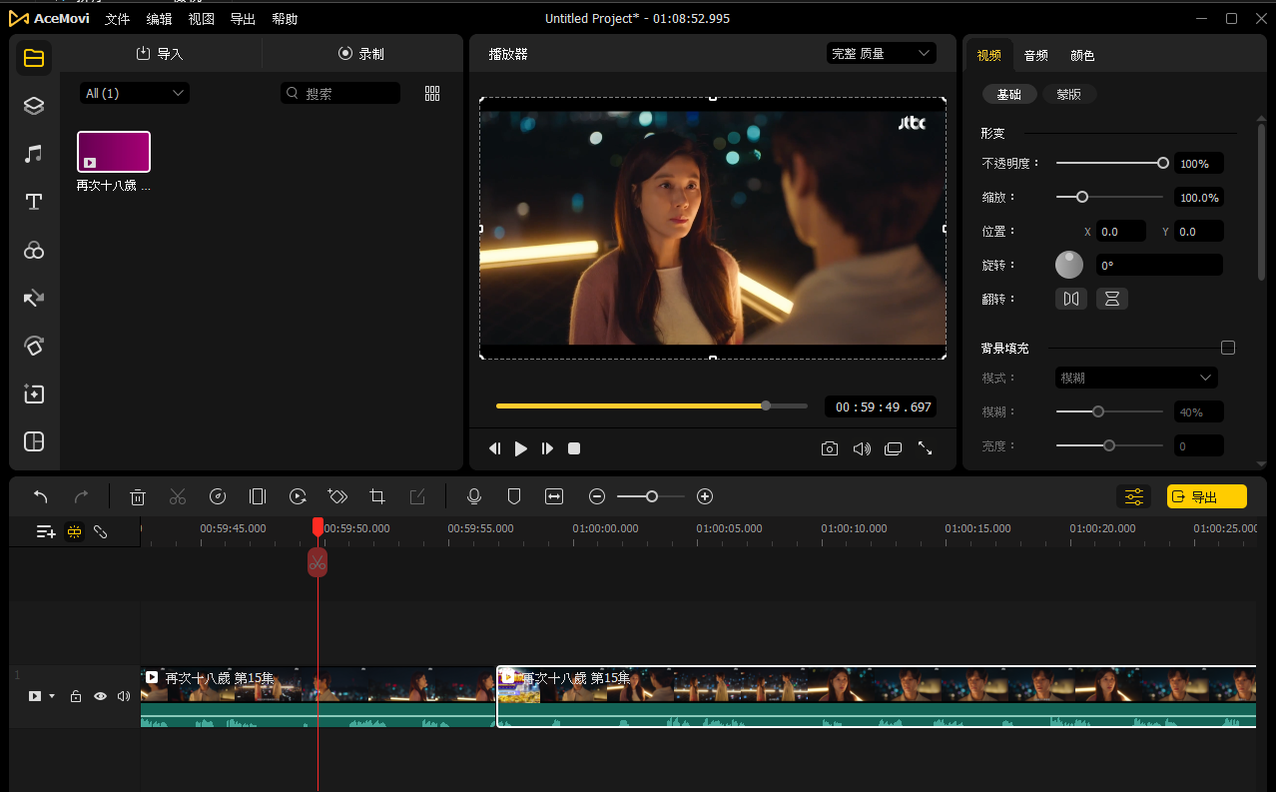Open the Split Screen panel in the sidebar

(34, 441)
